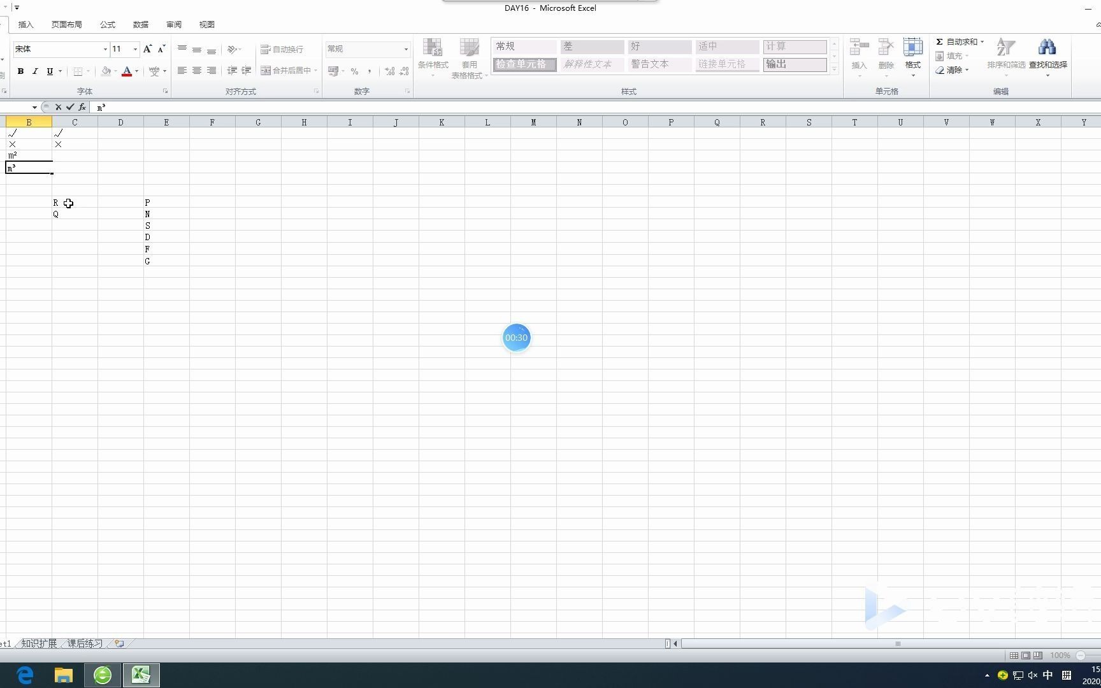Confirm formula bar entry checkmark

click(70, 108)
